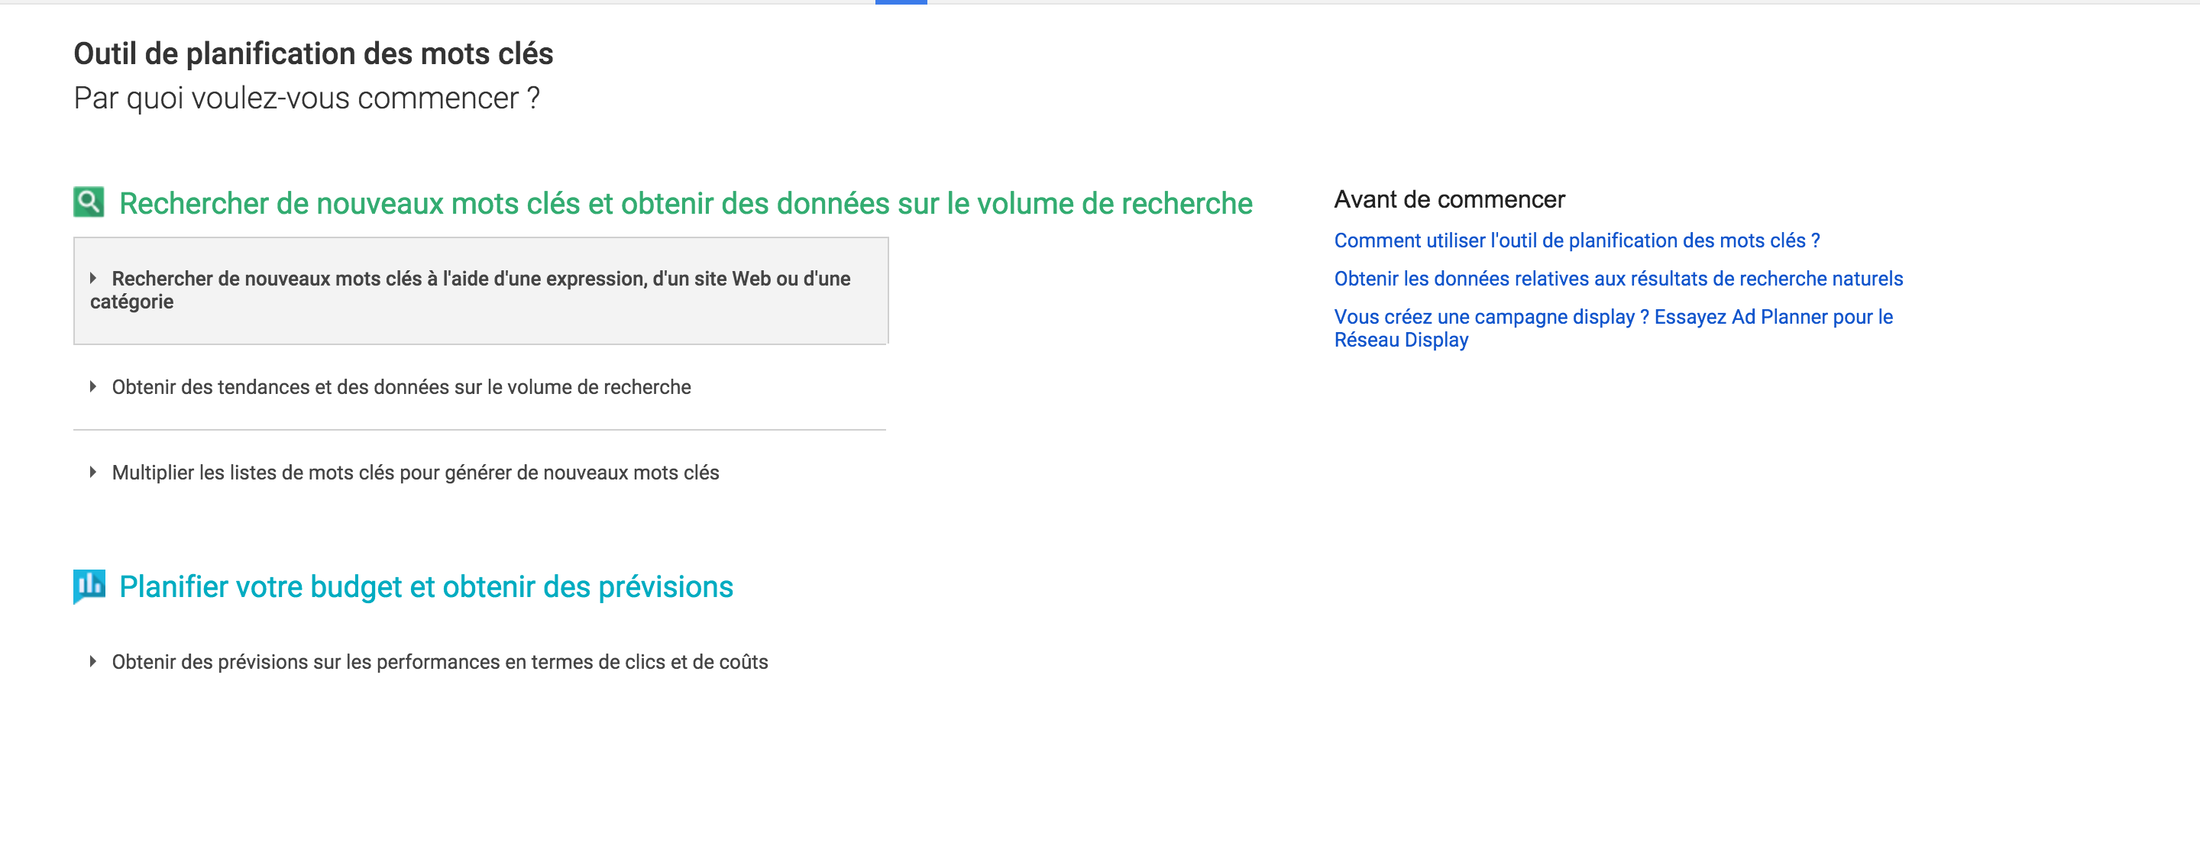Click 'Par quoi voulez-vous commencer ?' subtitle
The width and height of the screenshot is (2200, 849).
pos(306,98)
